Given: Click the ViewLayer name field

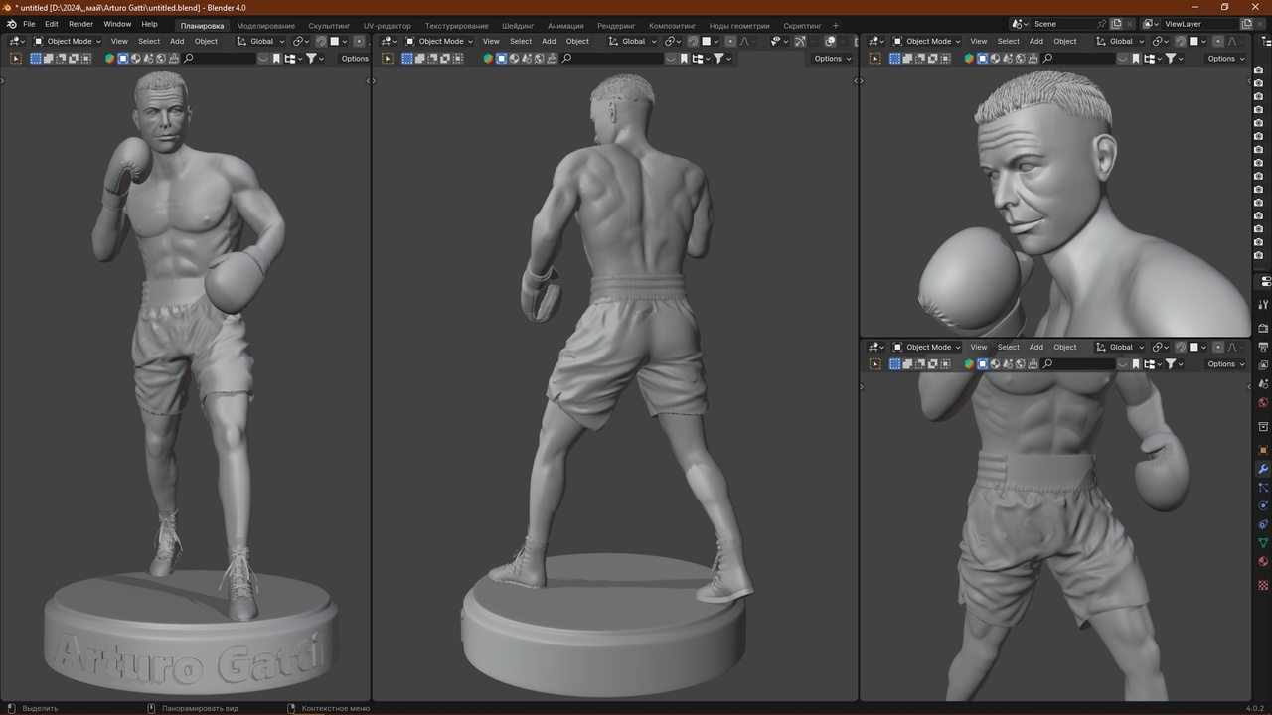Looking at the screenshot, I should (1199, 24).
